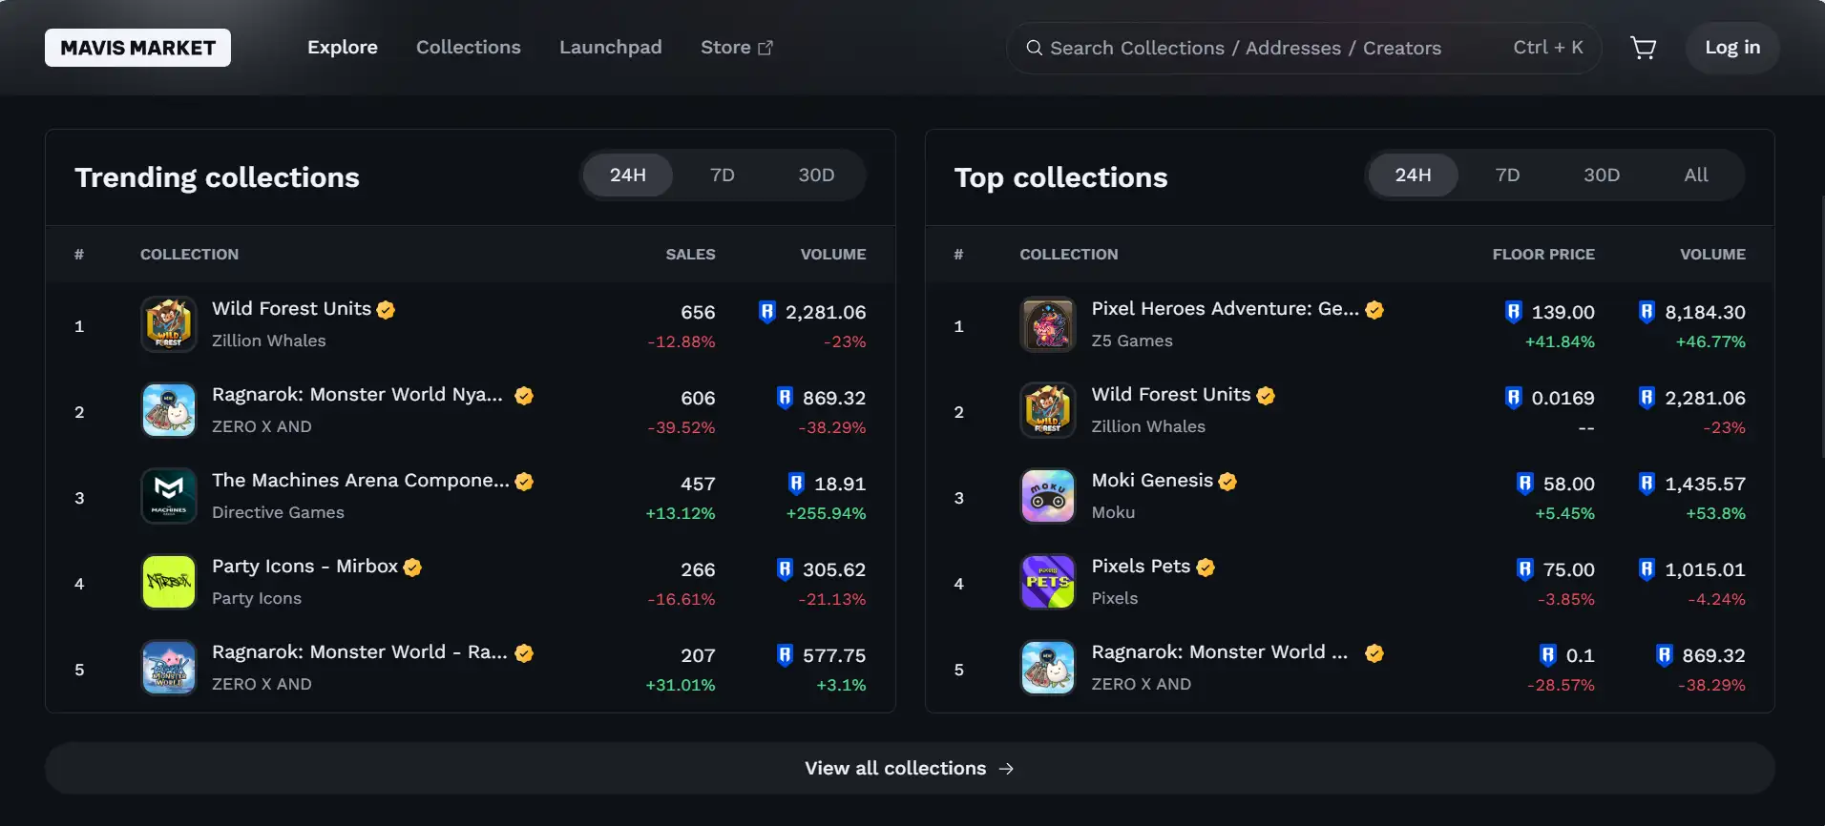Open The Machines Arena collection icon
This screenshot has height=826, width=1825.
pos(169,496)
